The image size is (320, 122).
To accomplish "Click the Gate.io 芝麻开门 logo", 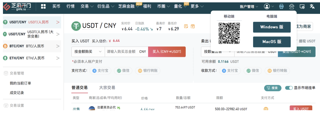I will [17, 7].
